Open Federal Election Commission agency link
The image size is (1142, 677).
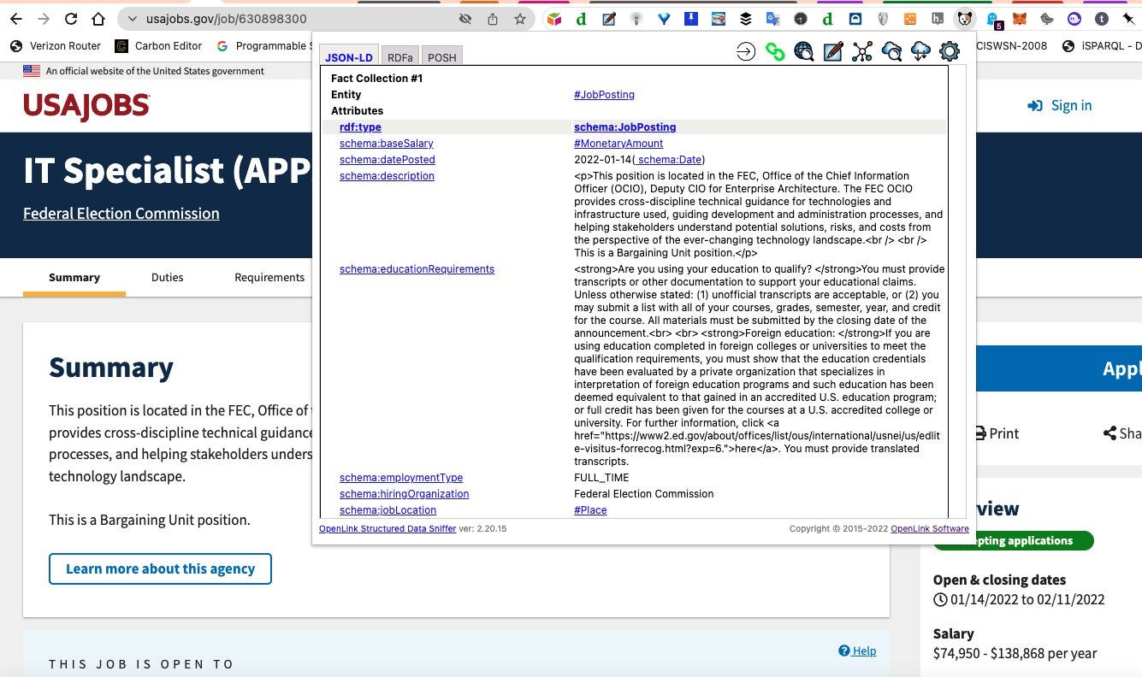pos(121,214)
